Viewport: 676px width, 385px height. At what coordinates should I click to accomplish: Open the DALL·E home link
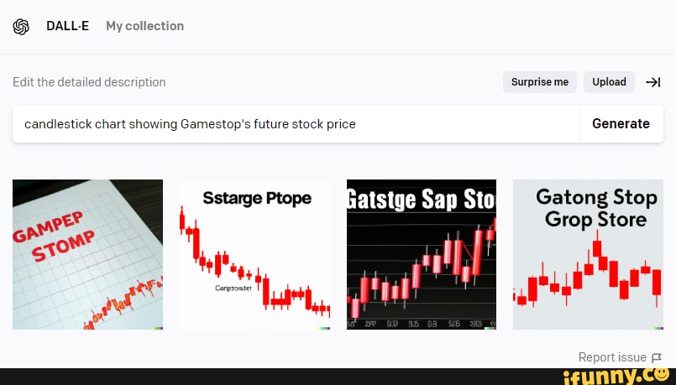[73, 26]
